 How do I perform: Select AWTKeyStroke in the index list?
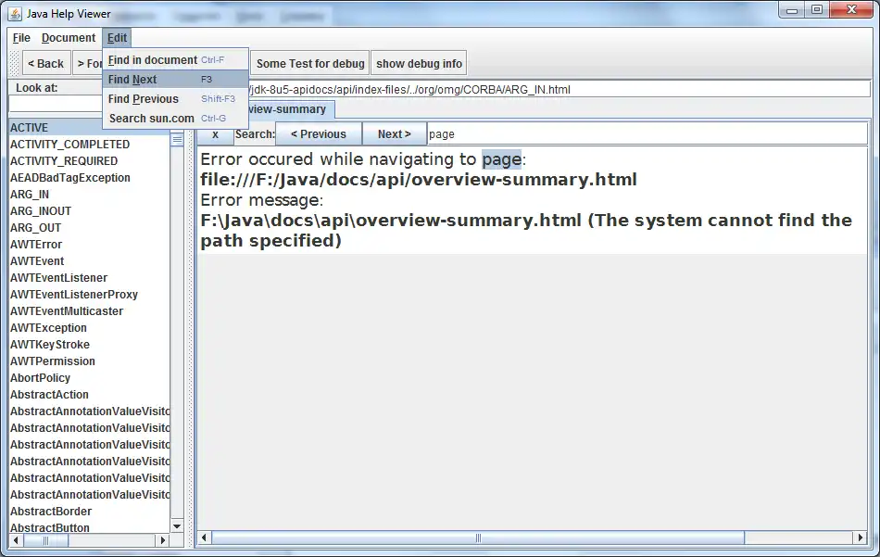pos(90,345)
